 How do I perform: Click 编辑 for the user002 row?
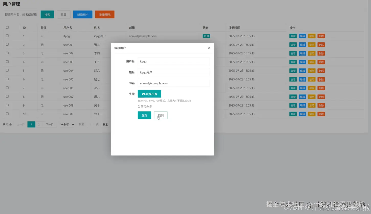(x=302, y=53)
